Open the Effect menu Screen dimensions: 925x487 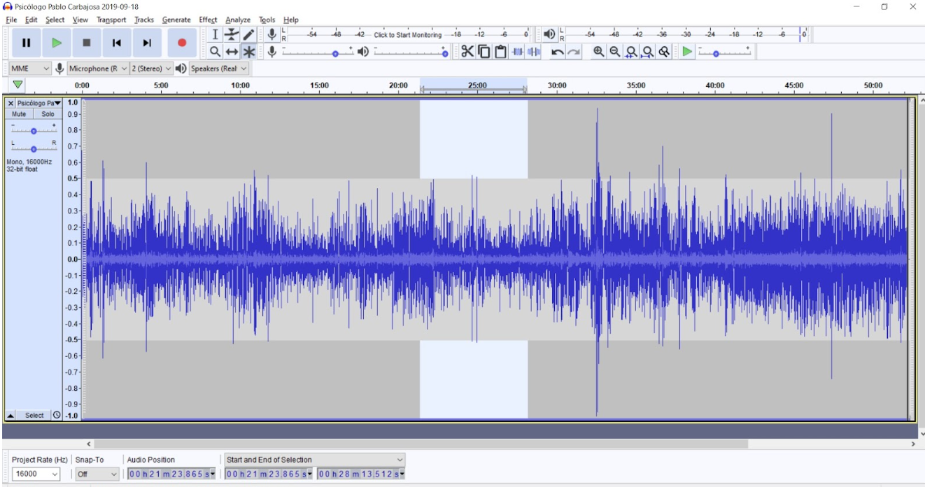(x=208, y=20)
